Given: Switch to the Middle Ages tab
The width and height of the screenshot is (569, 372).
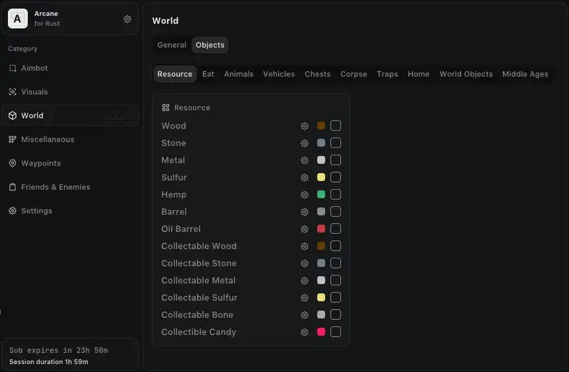Looking at the screenshot, I should [525, 74].
